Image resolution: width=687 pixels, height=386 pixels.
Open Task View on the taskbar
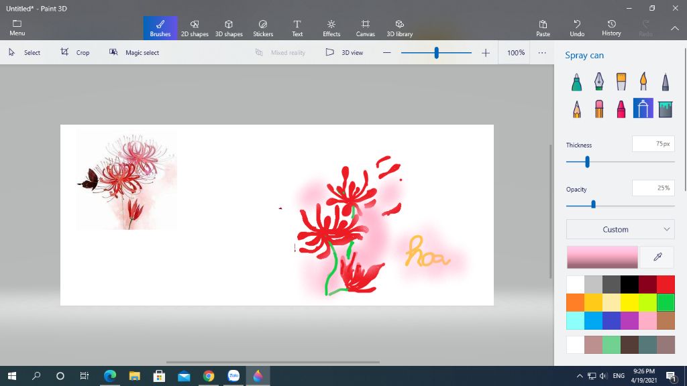click(85, 376)
